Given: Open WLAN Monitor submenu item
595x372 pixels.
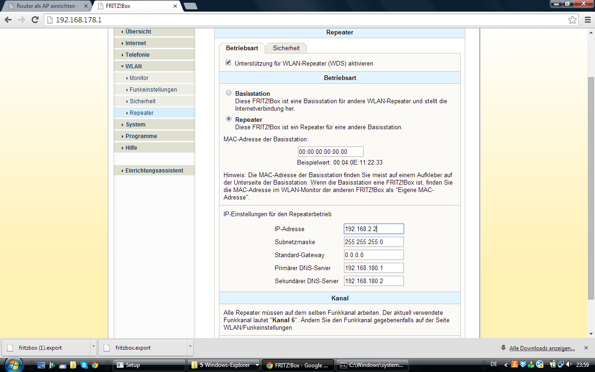Looking at the screenshot, I should 154,78.
